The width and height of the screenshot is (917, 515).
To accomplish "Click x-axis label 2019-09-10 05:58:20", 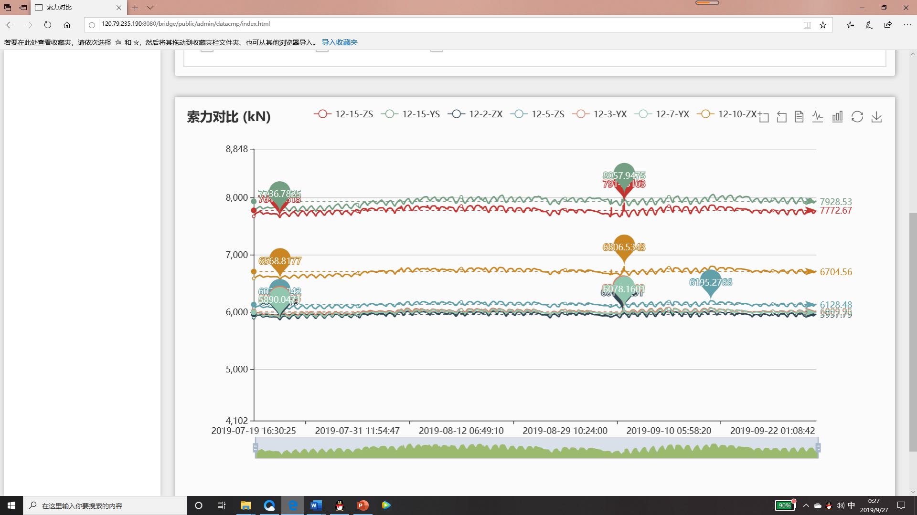I will [x=669, y=431].
